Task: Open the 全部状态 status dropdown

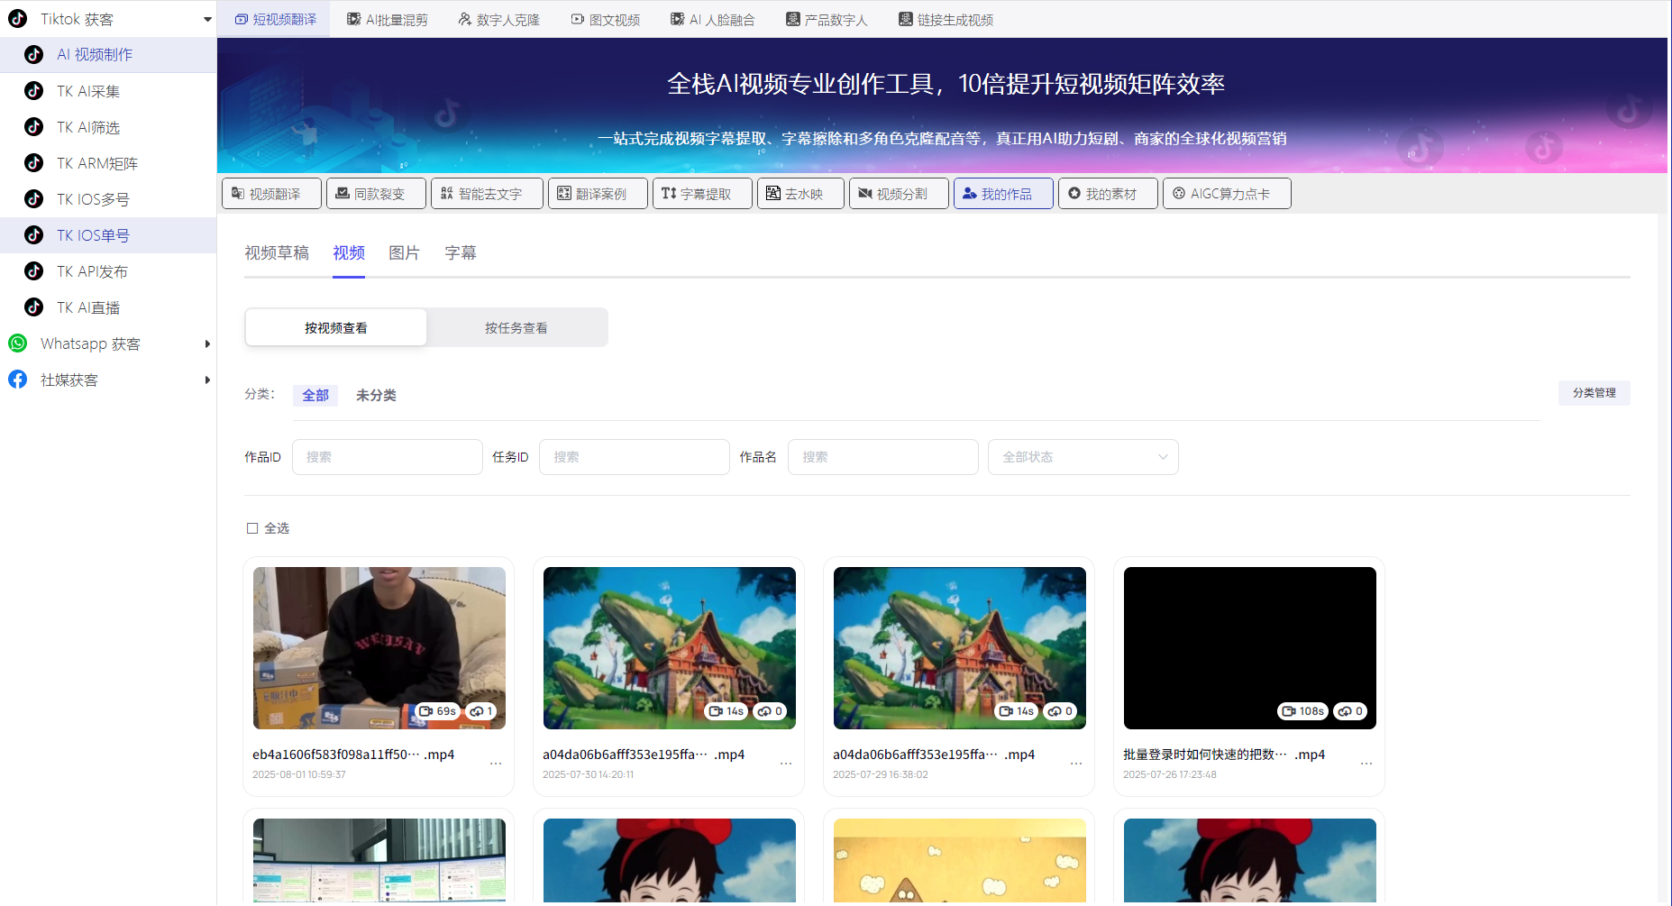Action: (1083, 457)
